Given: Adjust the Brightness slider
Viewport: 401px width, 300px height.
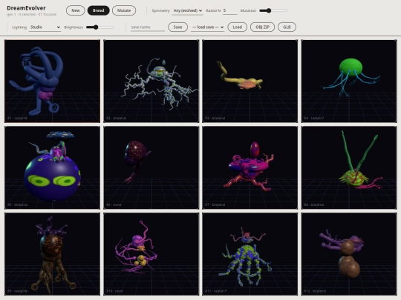Looking at the screenshot, I should tap(100, 27).
